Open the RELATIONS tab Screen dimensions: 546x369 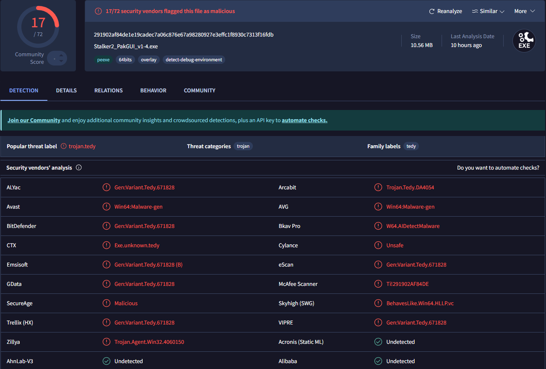coord(109,90)
